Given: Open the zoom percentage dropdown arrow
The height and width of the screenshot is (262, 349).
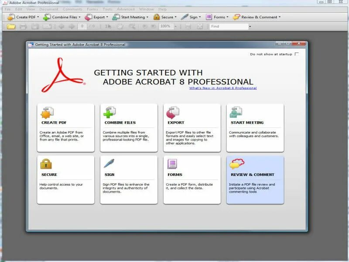Looking at the screenshot, I should click(x=176, y=27).
